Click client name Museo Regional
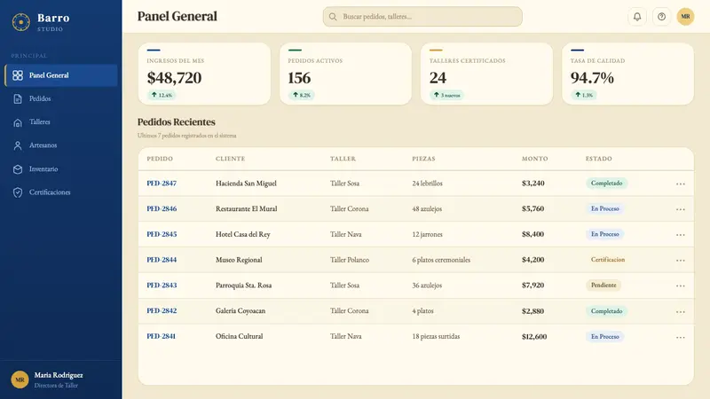The width and height of the screenshot is (710, 399). point(239,260)
